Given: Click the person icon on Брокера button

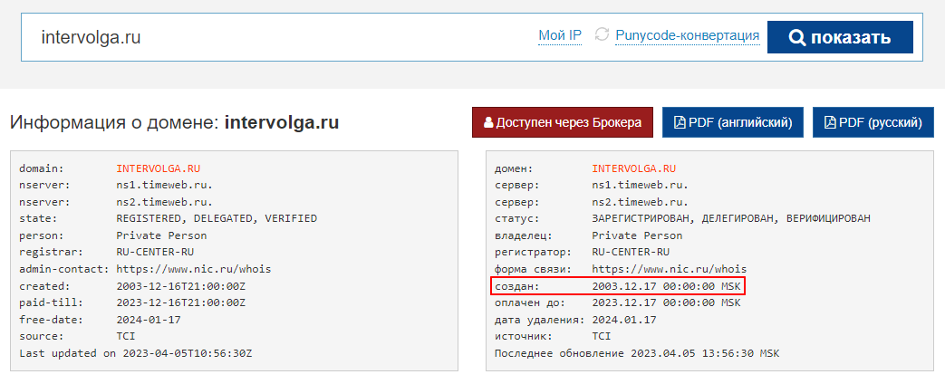Looking at the screenshot, I should point(488,122).
